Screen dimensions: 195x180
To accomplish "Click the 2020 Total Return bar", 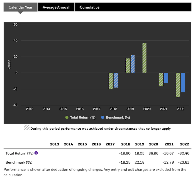I will click(x=144, y=58).
